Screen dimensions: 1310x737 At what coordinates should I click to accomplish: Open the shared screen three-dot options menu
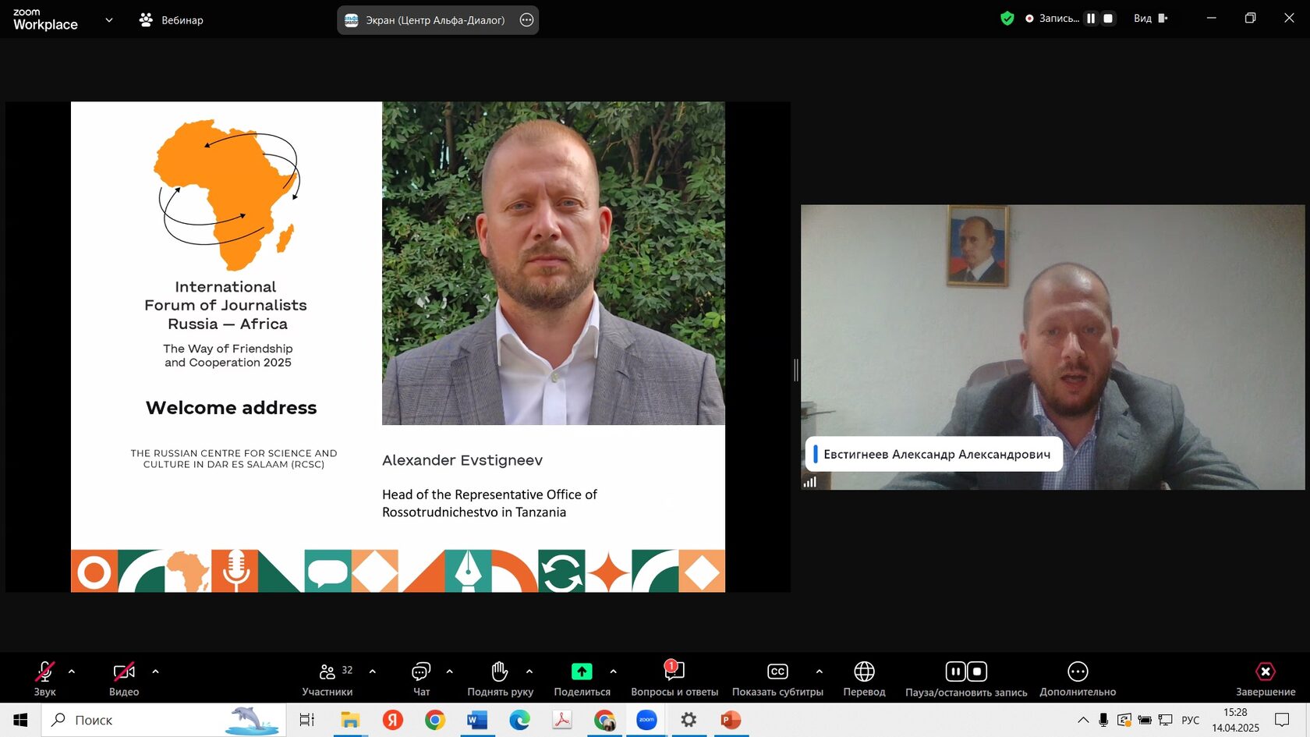(x=527, y=20)
